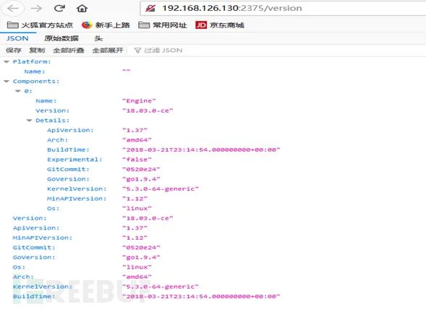Select the Details BuildTime value
This screenshot has width=426, height=309.
pos(201,149)
